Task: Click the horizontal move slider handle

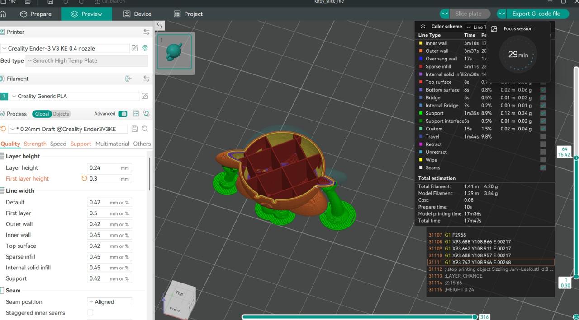Action: click(475, 317)
